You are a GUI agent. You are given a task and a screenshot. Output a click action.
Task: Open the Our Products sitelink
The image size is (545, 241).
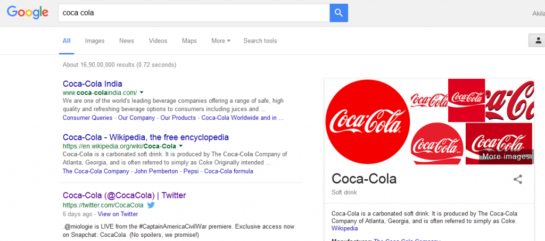tap(178, 118)
